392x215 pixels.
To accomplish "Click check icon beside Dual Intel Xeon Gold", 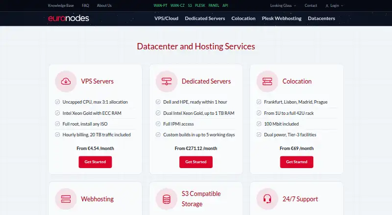I will coord(158,113).
